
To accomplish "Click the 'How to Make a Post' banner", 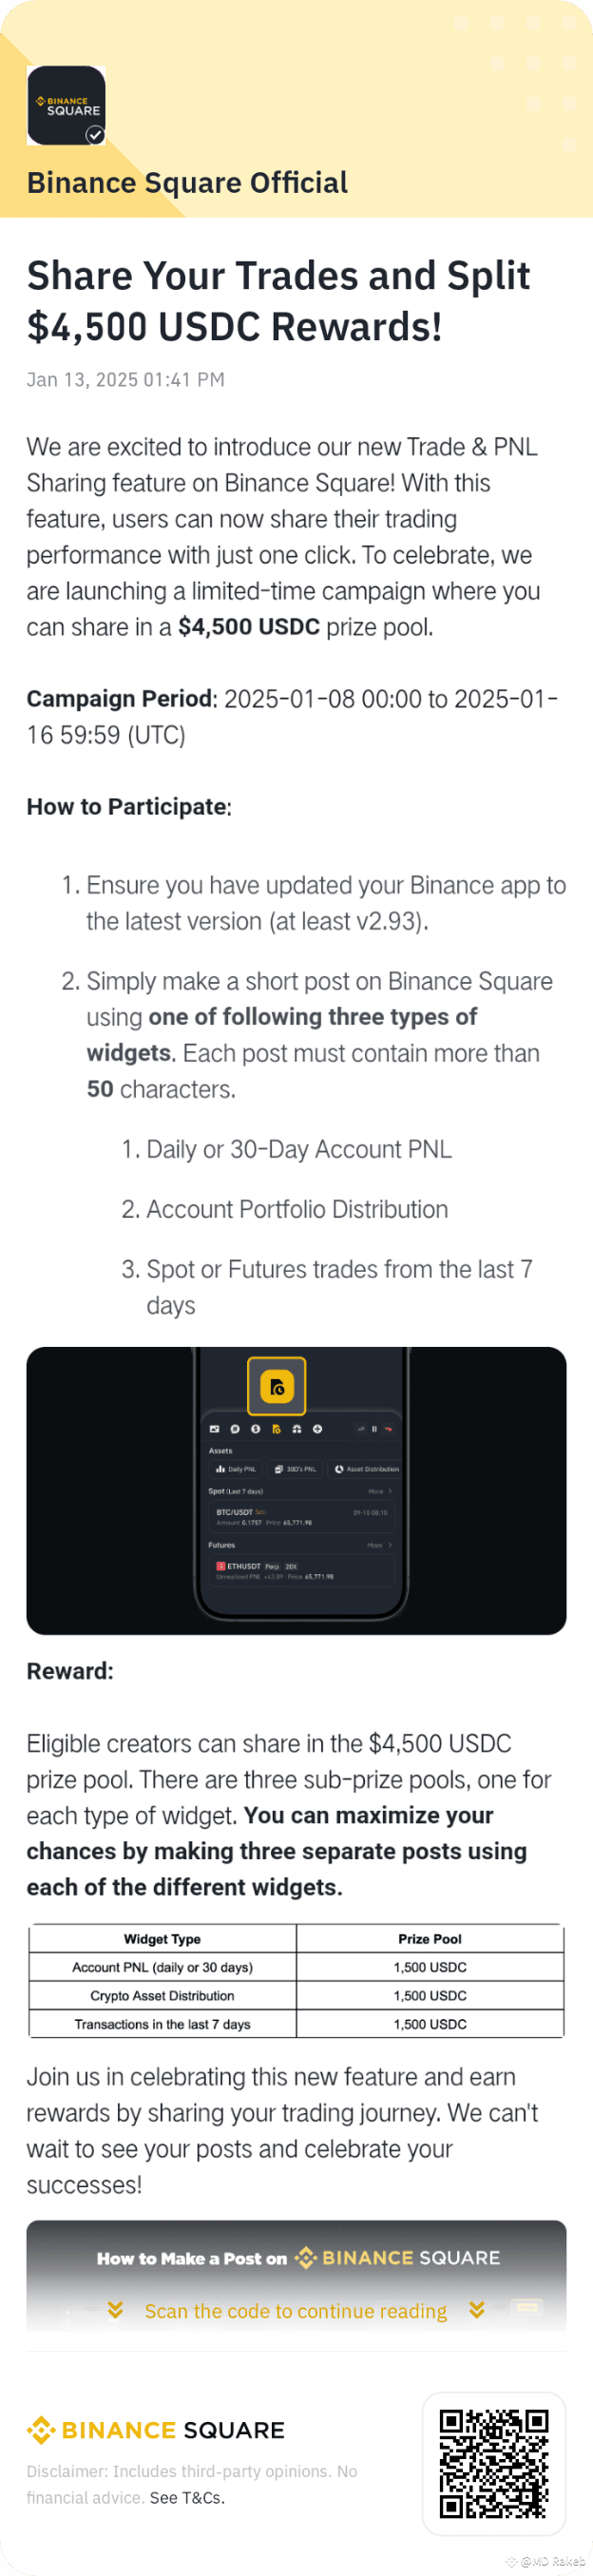I will 296,2258.
